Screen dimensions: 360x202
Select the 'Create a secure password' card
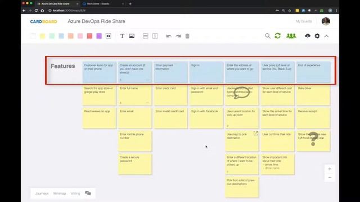coord(135,164)
